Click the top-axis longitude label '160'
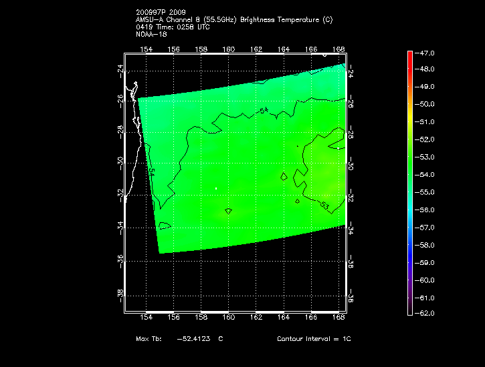Viewport: 485px width, 367px height. click(x=229, y=49)
